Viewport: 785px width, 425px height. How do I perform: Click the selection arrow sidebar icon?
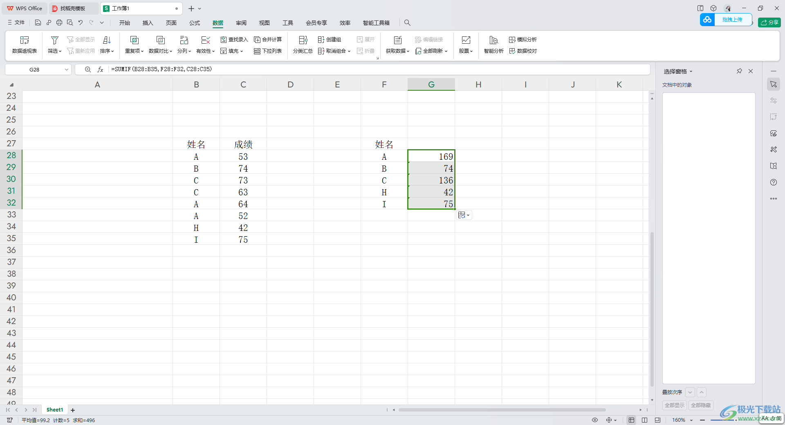coord(774,84)
